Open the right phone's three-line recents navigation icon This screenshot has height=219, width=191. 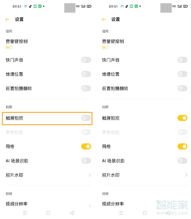point(121,213)
